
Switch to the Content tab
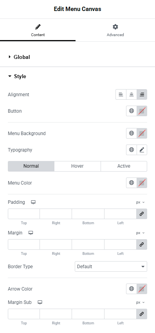click(38, 30)
